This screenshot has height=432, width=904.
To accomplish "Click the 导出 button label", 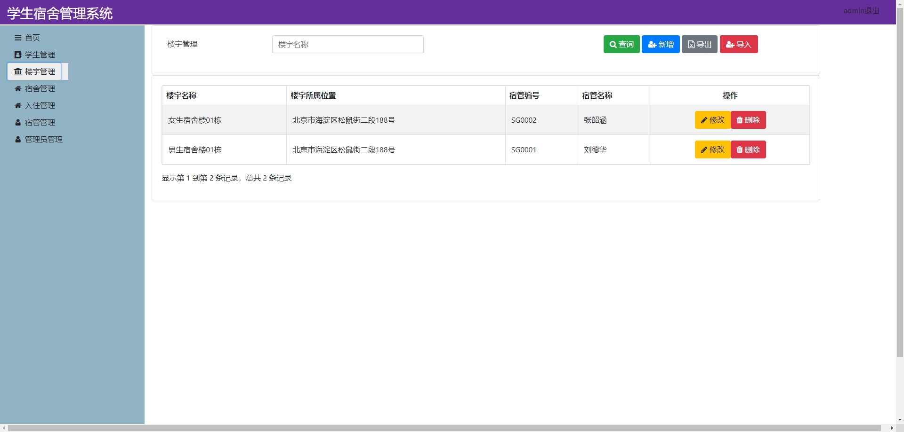I will (704, 44).
